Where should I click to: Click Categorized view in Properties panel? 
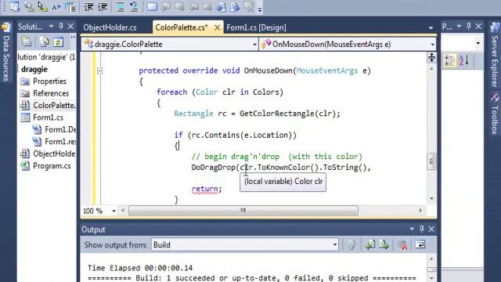click(x=449, y=60)
